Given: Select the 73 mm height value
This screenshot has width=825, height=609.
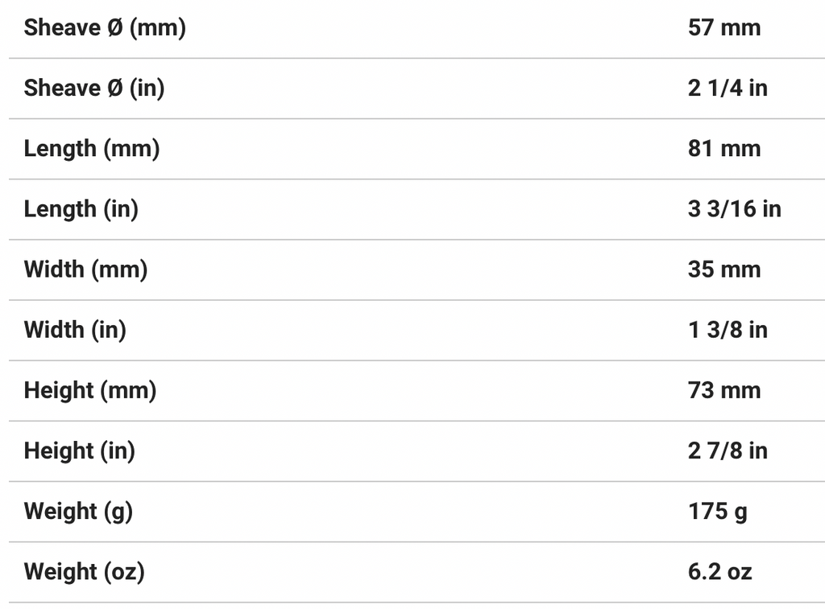Looking at the screenshot, I should pyautogui.click(x=724, y=390).
